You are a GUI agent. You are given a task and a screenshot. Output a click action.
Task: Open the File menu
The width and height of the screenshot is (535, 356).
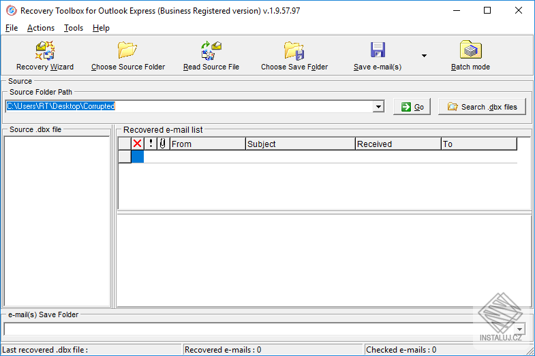coord(12,28)
